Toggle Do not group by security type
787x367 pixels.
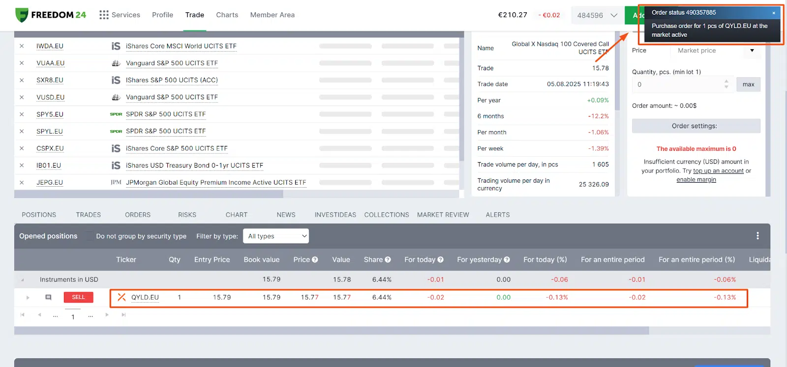click(89, 236)
